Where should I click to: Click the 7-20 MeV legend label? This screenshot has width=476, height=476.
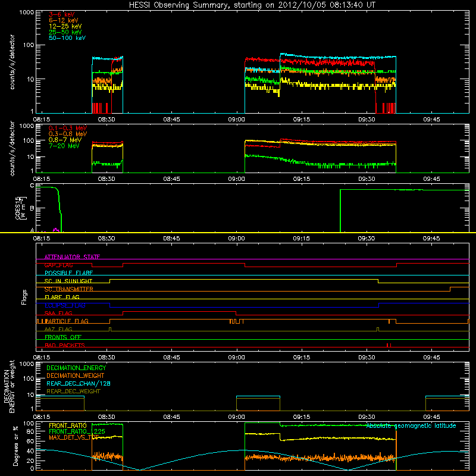(x=64, y=146)
